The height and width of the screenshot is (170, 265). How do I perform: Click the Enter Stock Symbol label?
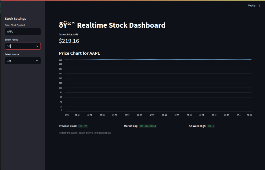click(15, 25)
